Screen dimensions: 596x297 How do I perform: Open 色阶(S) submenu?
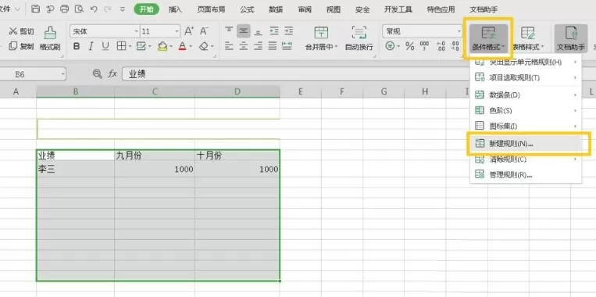[x=525, y=110]
